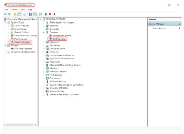Select System devices category
The width and height of the screenshot is (184, 134).
(57, 91)
